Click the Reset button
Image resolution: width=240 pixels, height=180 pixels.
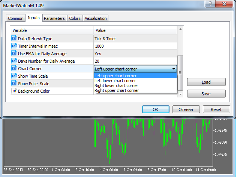[216, 109]
